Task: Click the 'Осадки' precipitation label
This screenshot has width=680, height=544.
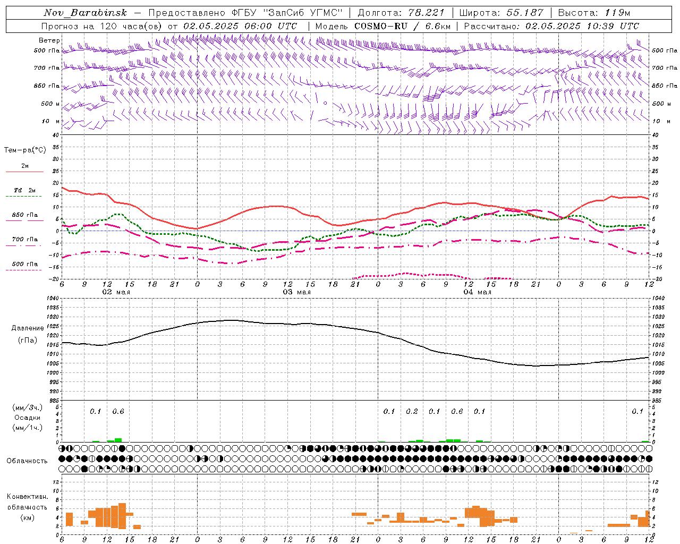Action: [x=28, y=418]
